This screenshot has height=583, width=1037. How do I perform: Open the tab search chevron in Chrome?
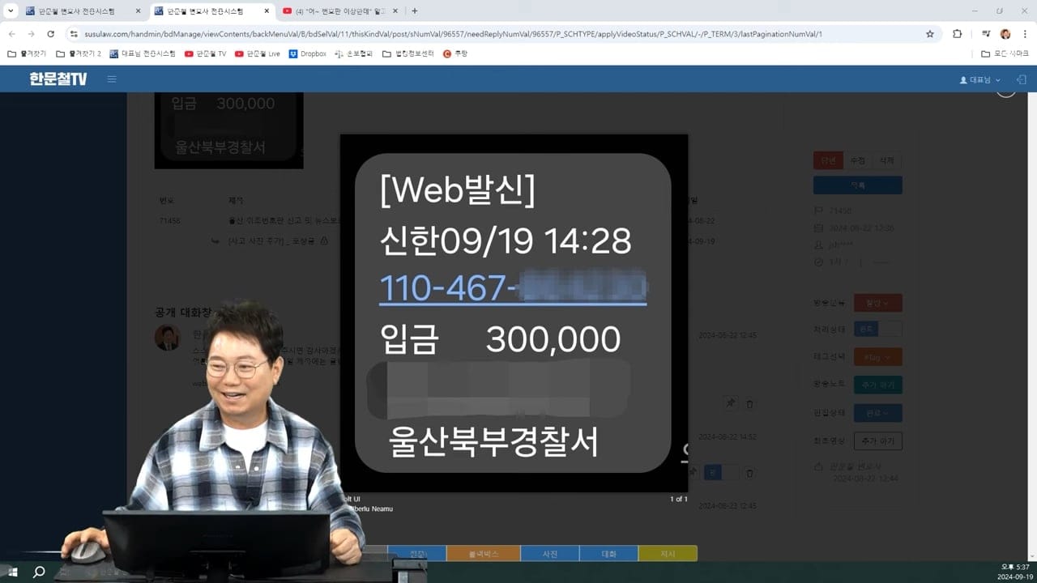pos(11,11)
